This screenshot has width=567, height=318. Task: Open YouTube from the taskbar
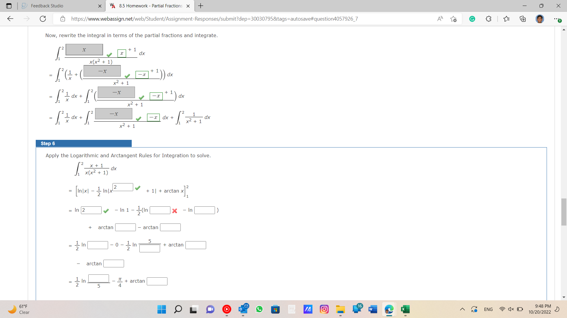click(x=227, y=309)
